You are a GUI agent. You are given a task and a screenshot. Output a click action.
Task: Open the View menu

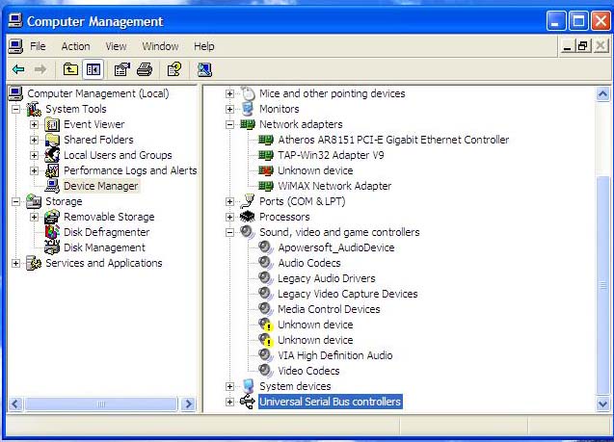pos(116,46)
